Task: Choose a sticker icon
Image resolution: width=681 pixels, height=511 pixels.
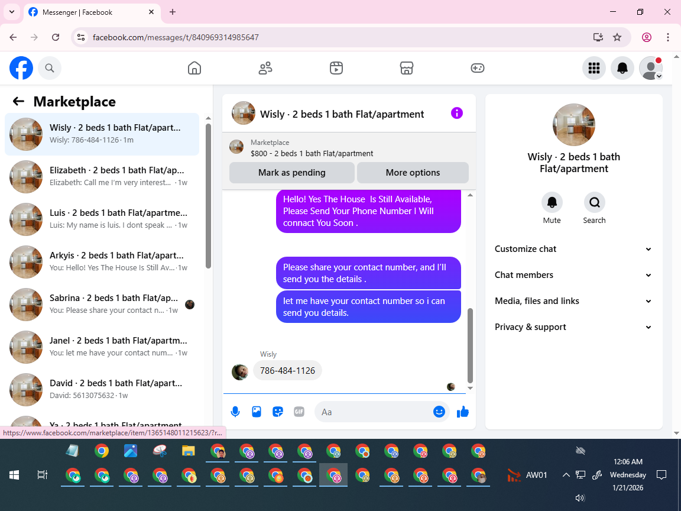Action: click(x=278, y=412)
